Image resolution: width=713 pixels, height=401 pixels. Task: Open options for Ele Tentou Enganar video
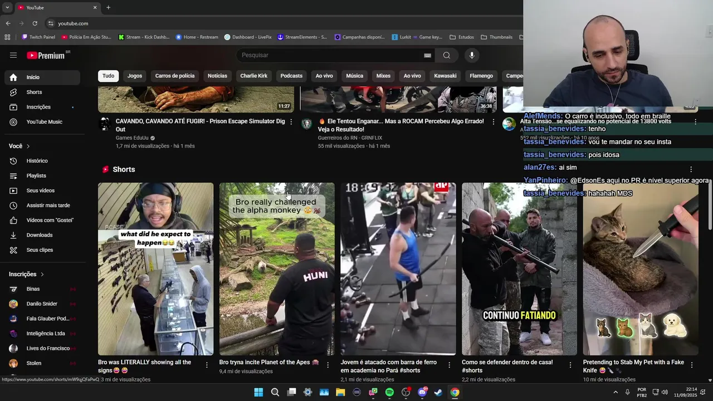click(x=493, y=121)
